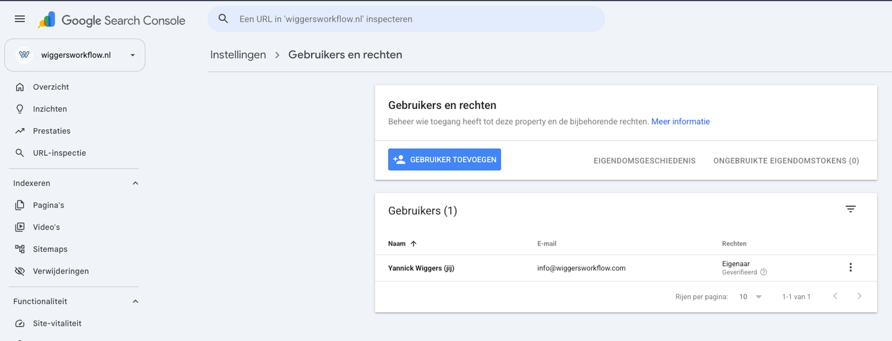Click the Verwijderingen crossed-eye icon
This screenshot has width=892, height=341.
(x=20, y=271)
